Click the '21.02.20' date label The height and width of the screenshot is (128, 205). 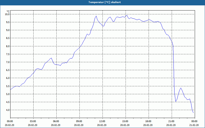pos(194,125)
